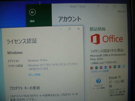Screen dimensions: 135x101
Task: Click サインイン in the Excel window
Action: pos(122,12)
